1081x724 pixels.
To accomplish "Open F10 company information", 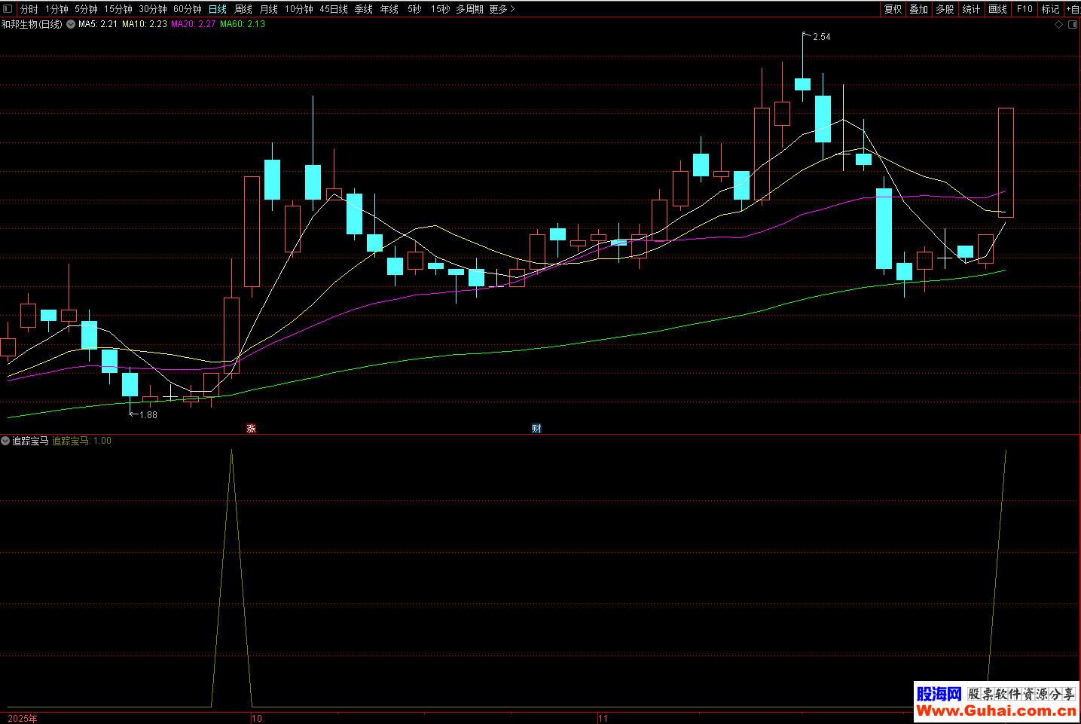I will (x=1025, y=9).
